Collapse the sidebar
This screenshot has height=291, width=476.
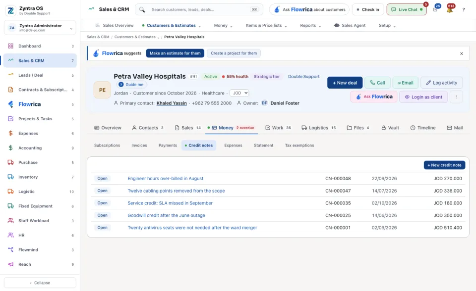(x=40, y=283)
